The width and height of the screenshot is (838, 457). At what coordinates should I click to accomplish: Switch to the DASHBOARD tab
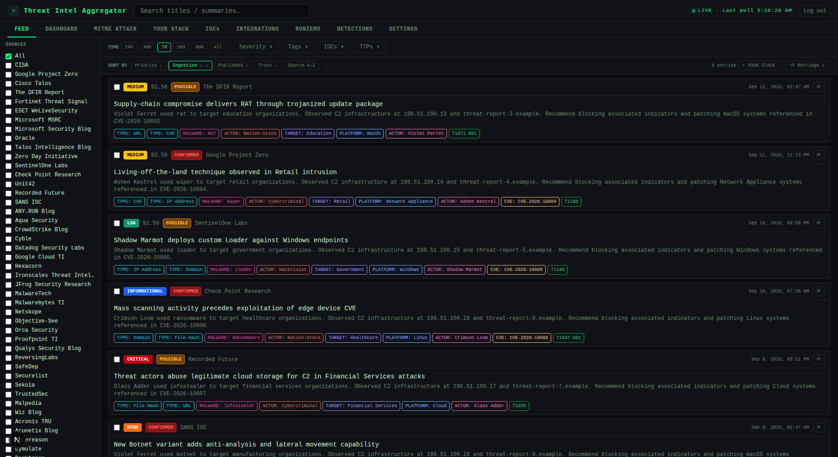61,29
